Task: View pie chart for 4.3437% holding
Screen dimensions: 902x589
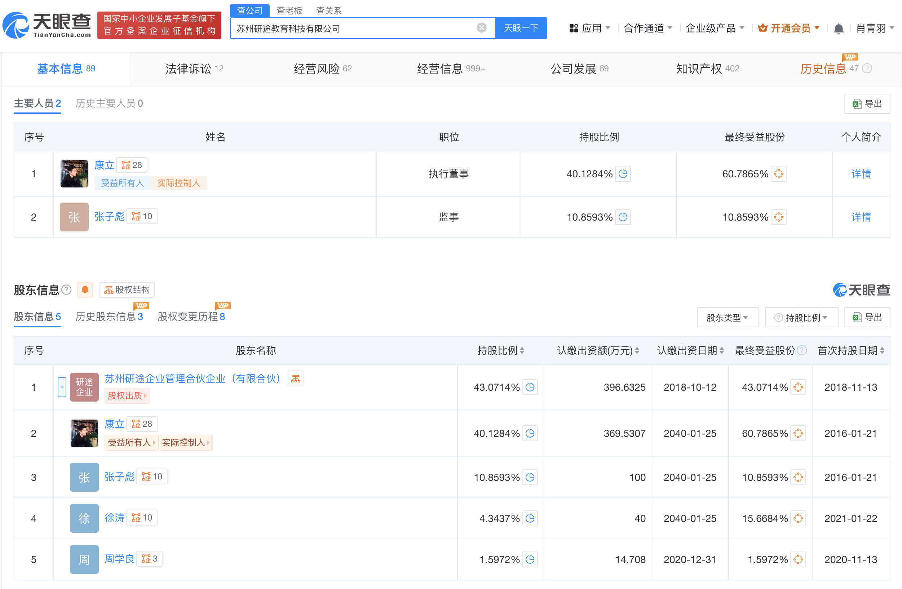Action: [530, 518]
